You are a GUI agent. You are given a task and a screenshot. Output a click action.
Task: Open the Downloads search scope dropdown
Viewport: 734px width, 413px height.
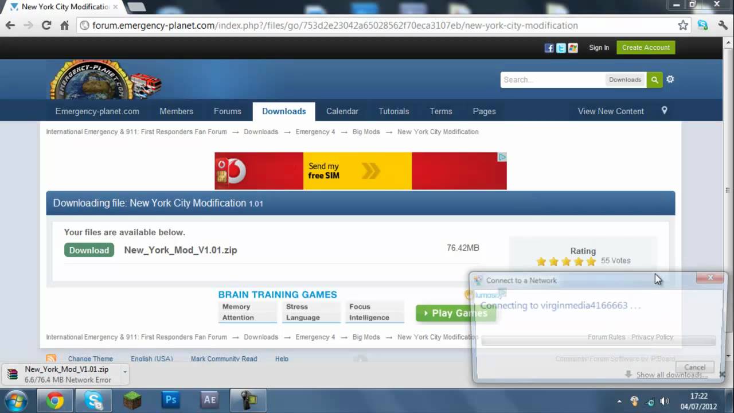(x=625, y=80)
